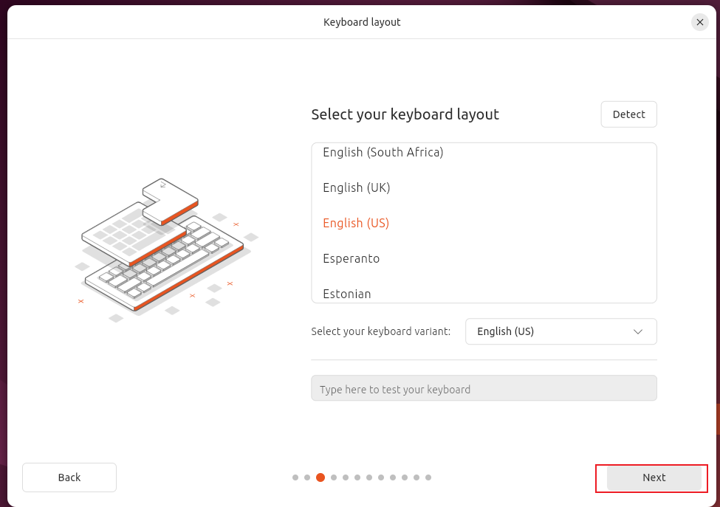Viewport: 720px width, 507px height.
Task: Select the highlighted English (US) list entry
Action: pos(356,223)
